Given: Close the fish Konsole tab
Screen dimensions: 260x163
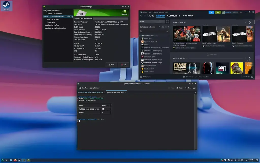Looking at the screenshot, I should coord(125,92).
